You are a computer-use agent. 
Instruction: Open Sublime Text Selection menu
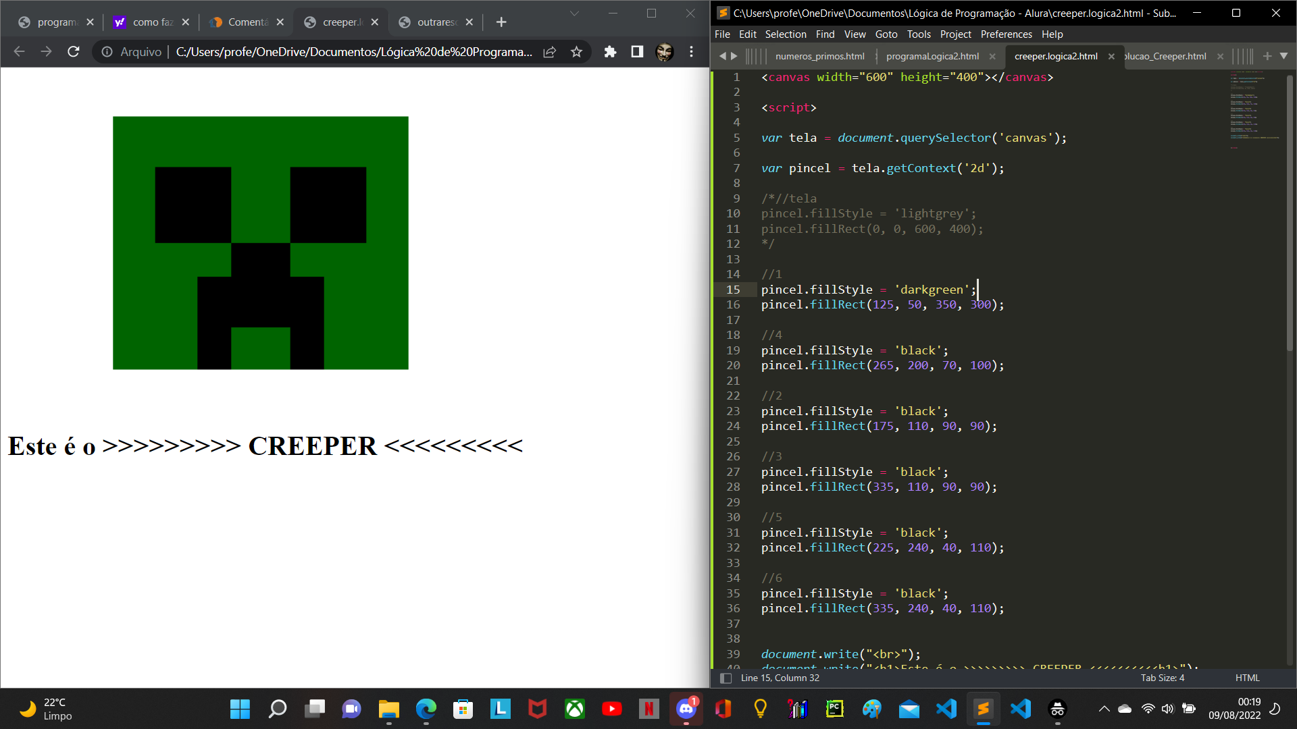786,34
